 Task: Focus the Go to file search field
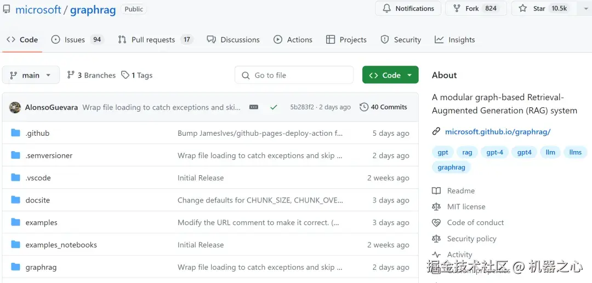pyautogui.click(x=294, y=75)
